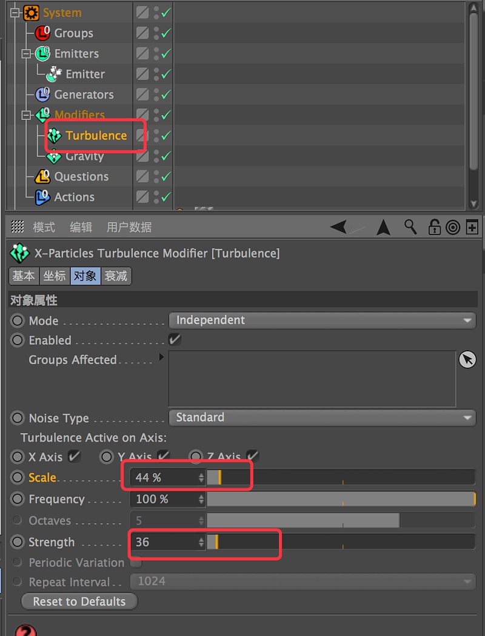Screen dimensions: 485x636
Task: Toggle Emitter enable green checkmark
Action: coord(166,74)
